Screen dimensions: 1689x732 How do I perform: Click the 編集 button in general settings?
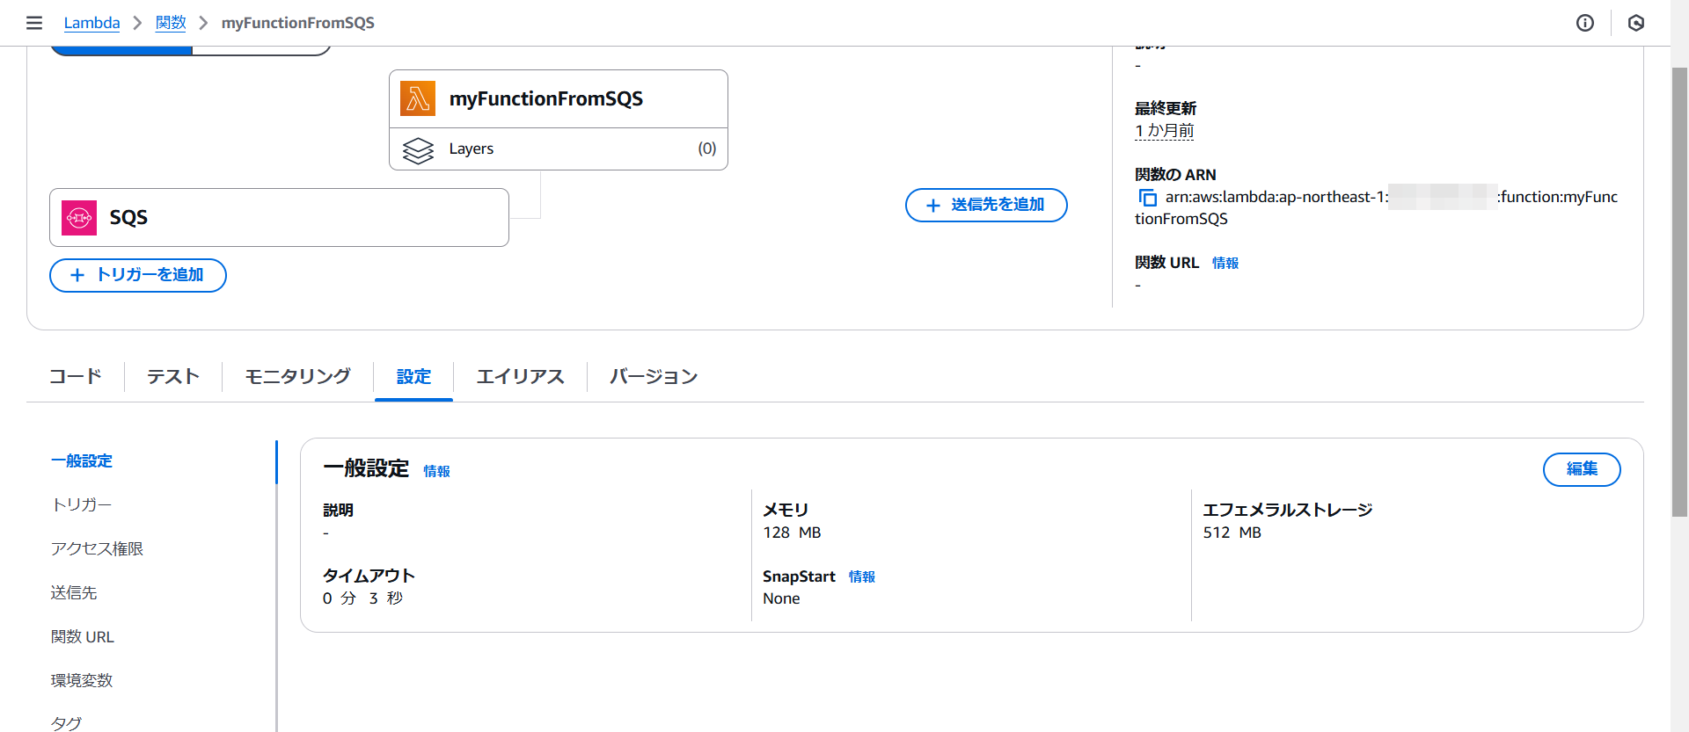pyautogui.click(x=1581, y=469)
